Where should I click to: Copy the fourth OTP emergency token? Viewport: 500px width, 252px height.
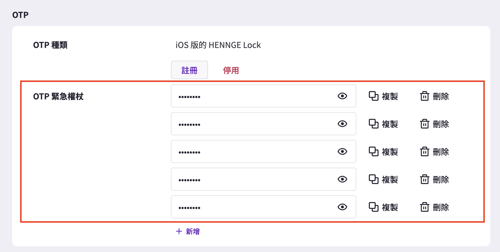[x=383, y=179]
